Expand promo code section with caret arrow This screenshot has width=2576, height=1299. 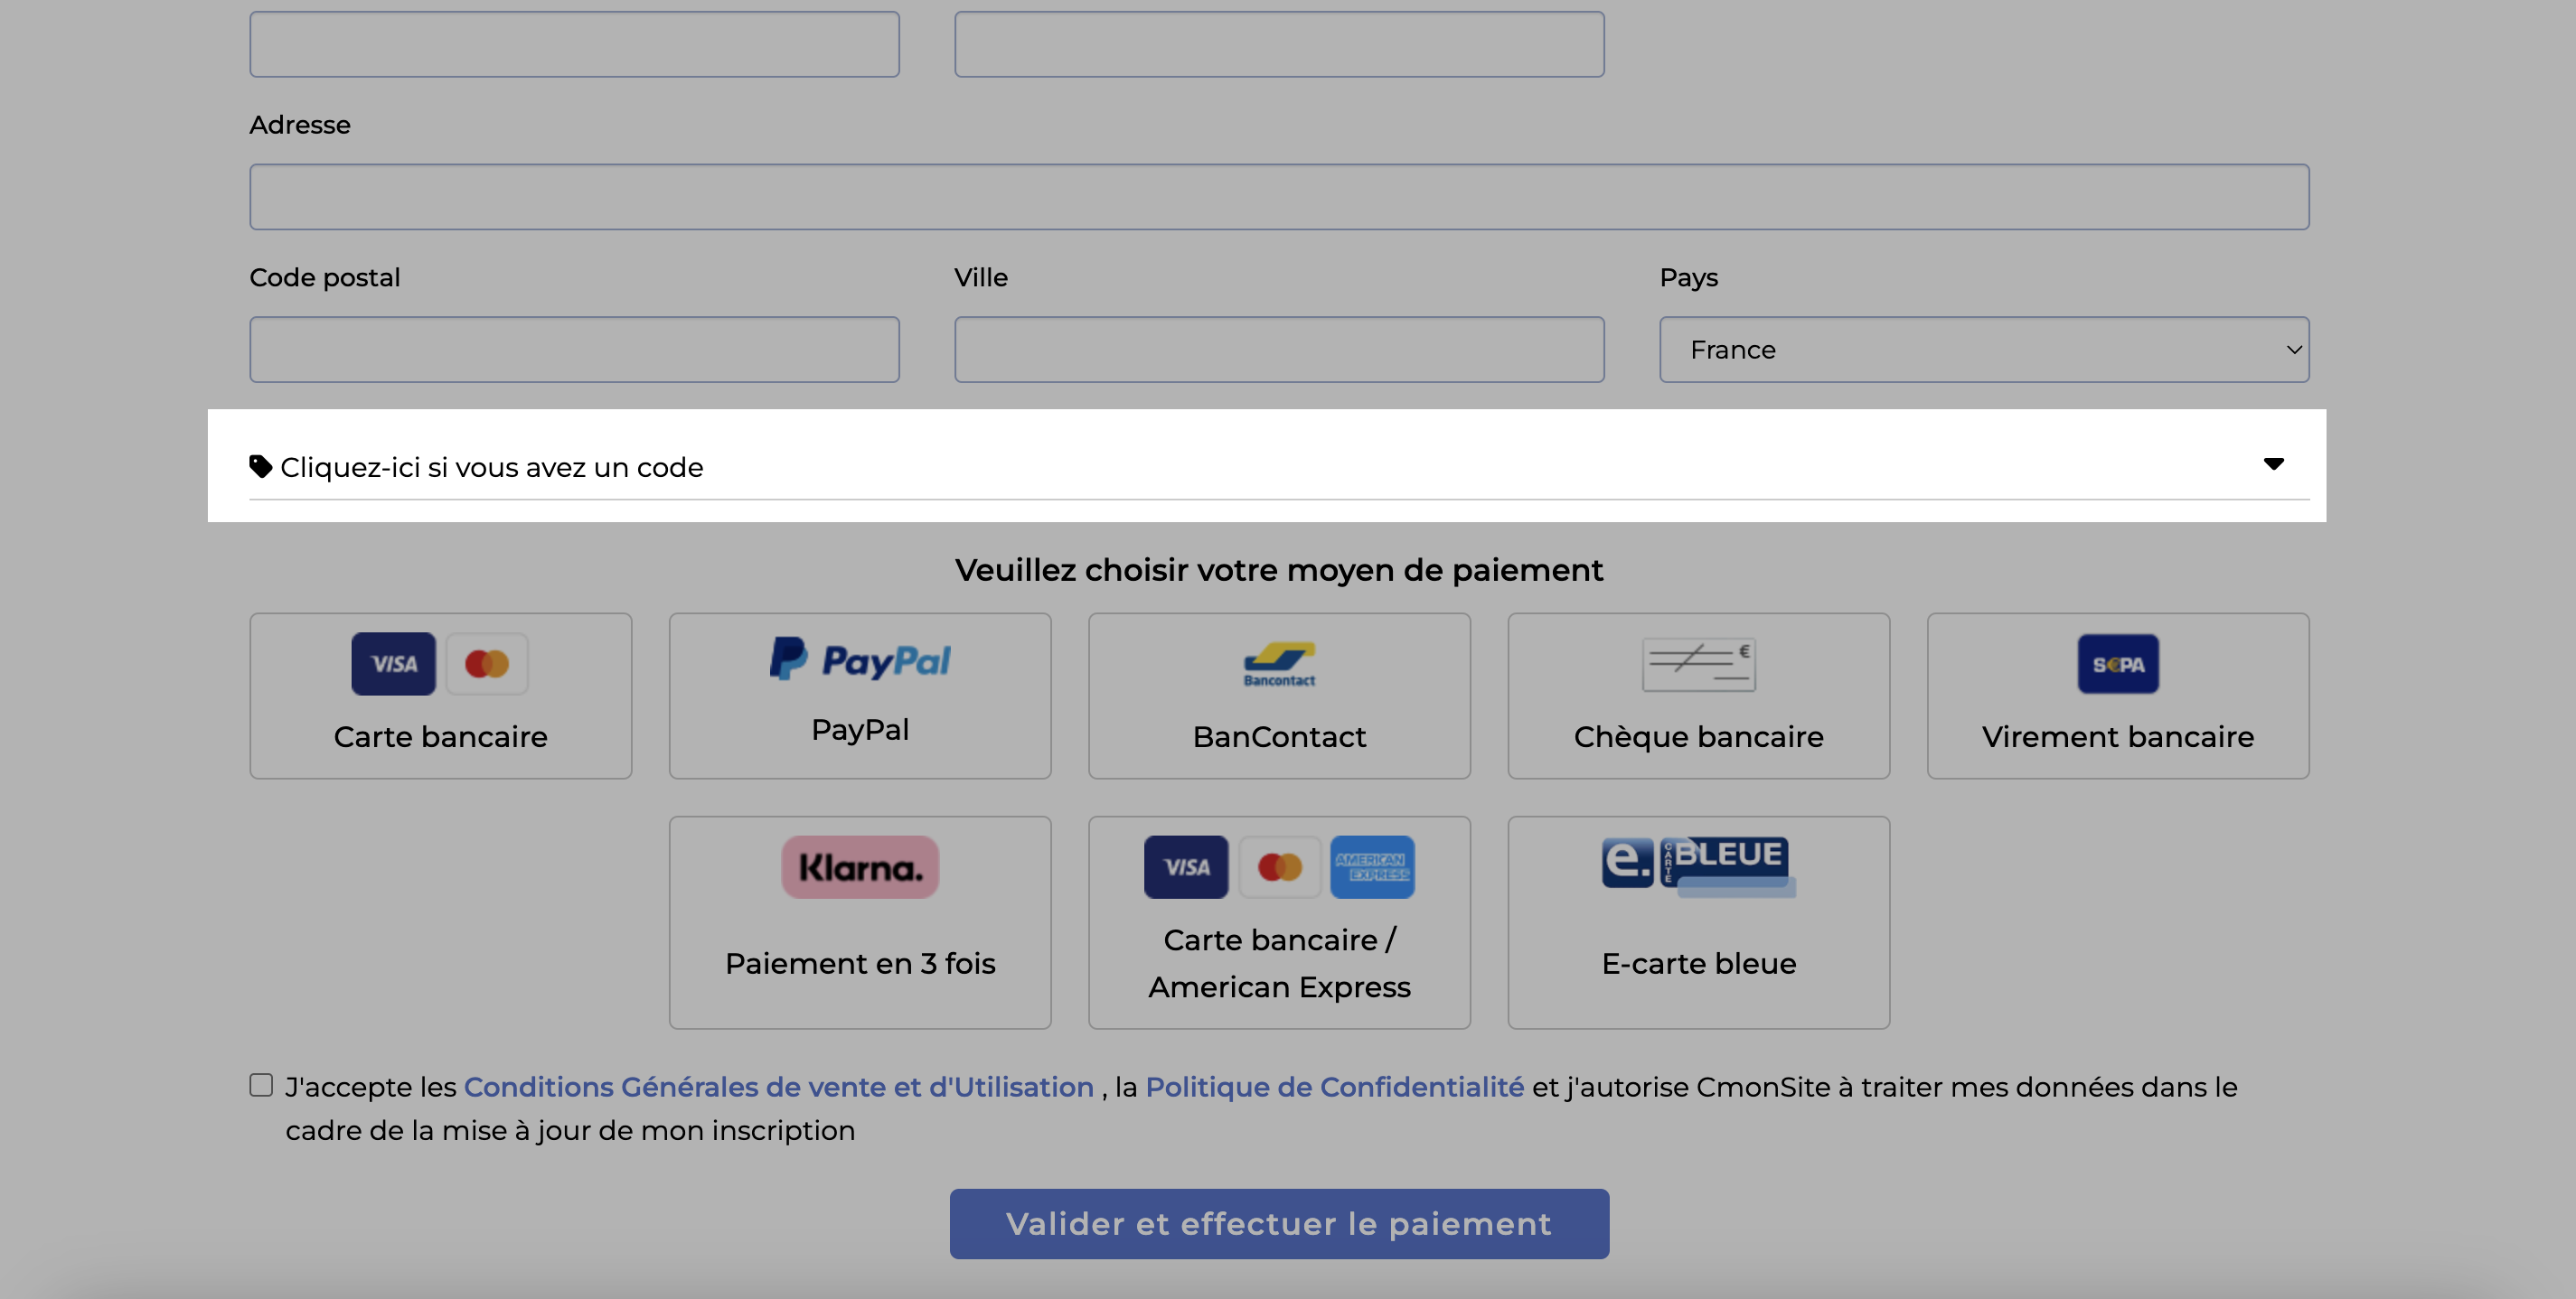pos(2273,463)
